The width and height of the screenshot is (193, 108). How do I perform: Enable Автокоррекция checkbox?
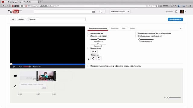point(89,33)
